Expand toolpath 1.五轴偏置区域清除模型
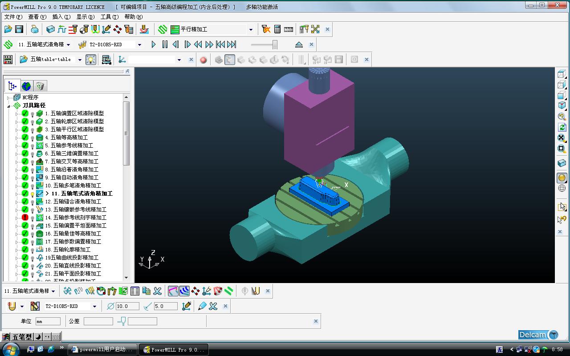This screenshot has height=356, width=570. (x=17, y=113)
